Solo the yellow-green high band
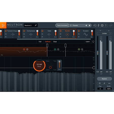This screenshot has height=114, width=114. 82,49
